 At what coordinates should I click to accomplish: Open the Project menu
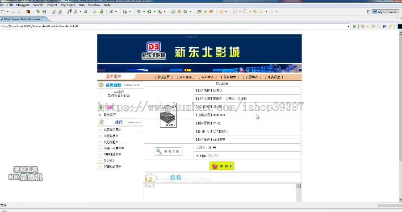[x=52, y=5]
